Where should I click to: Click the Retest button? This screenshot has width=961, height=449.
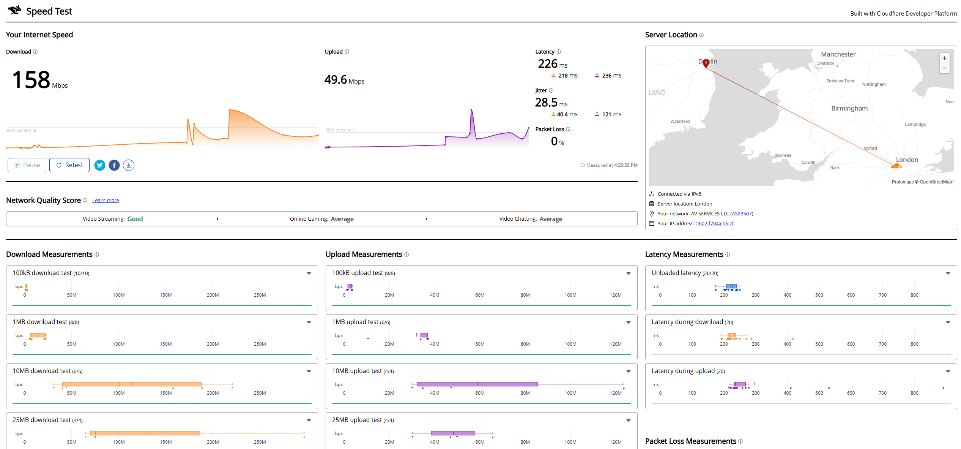point(69,165)
